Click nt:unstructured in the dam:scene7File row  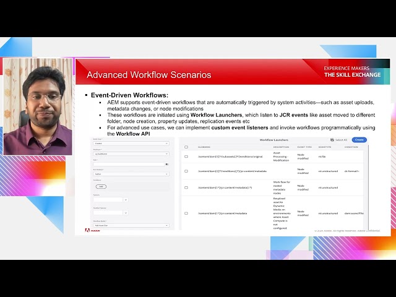[x=328, y=213]
